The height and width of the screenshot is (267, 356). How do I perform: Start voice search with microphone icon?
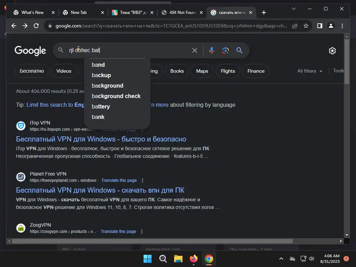pyautogui.click(x=212, y=50)
